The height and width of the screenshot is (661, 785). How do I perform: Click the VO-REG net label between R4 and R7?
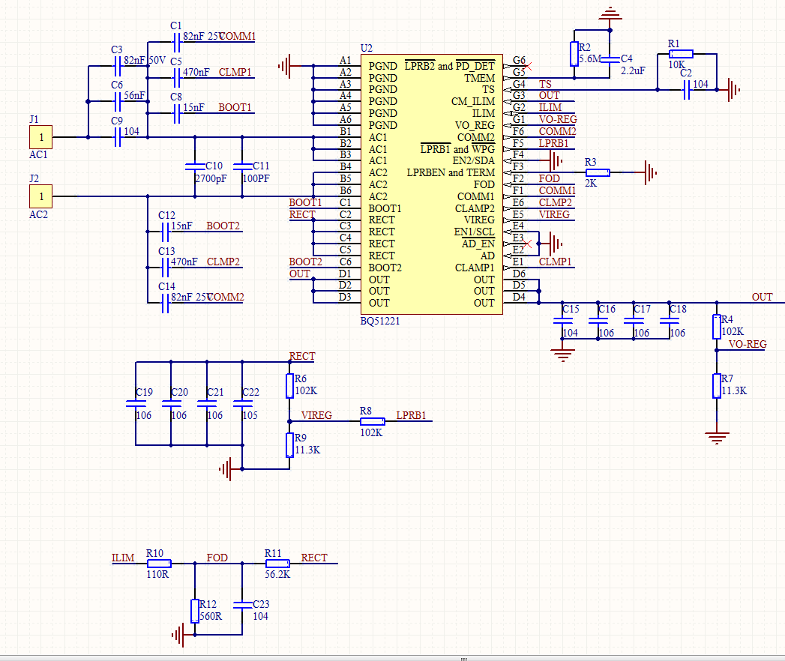pos(748,344)
